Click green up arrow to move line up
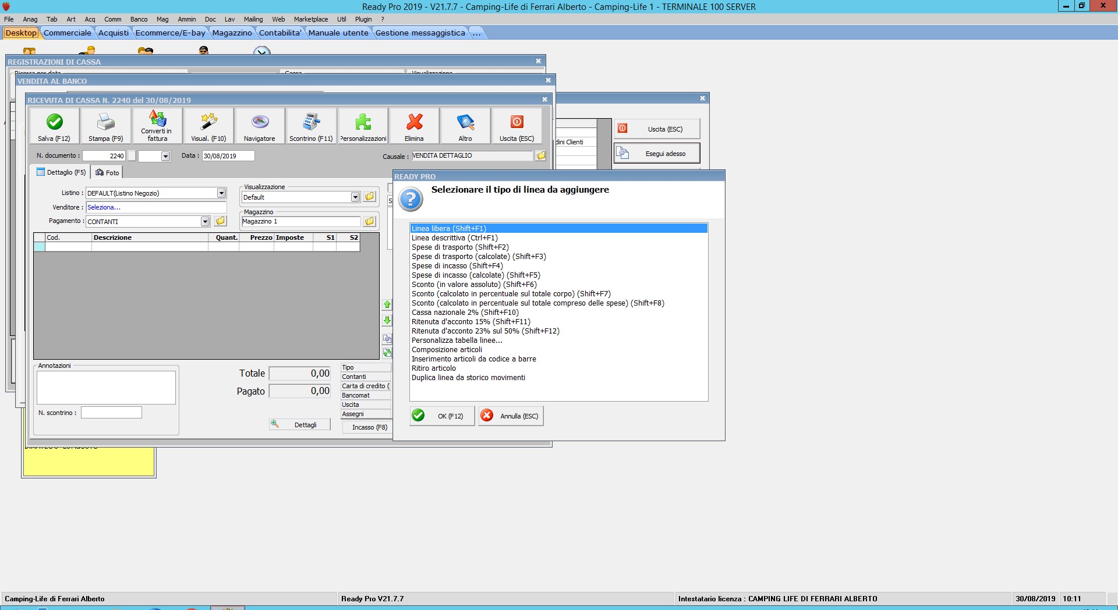Screen dimensions: 1118x610 pyautogui.click(x=387, y=304)
